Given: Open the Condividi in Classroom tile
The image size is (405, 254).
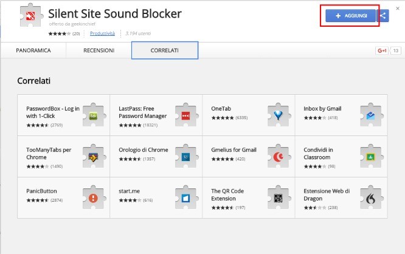Looking at the screenshot, I should click(341, 156).
